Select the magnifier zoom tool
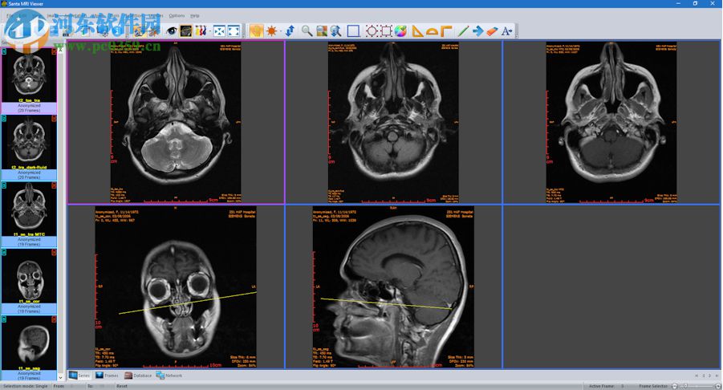This screenshot has height=390, width=723. [x=307, y=30]
